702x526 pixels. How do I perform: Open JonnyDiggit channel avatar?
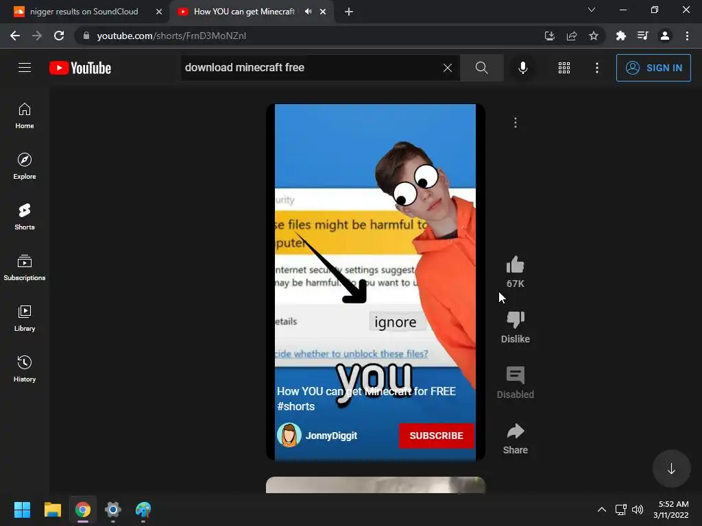click(x=289, y=435)
